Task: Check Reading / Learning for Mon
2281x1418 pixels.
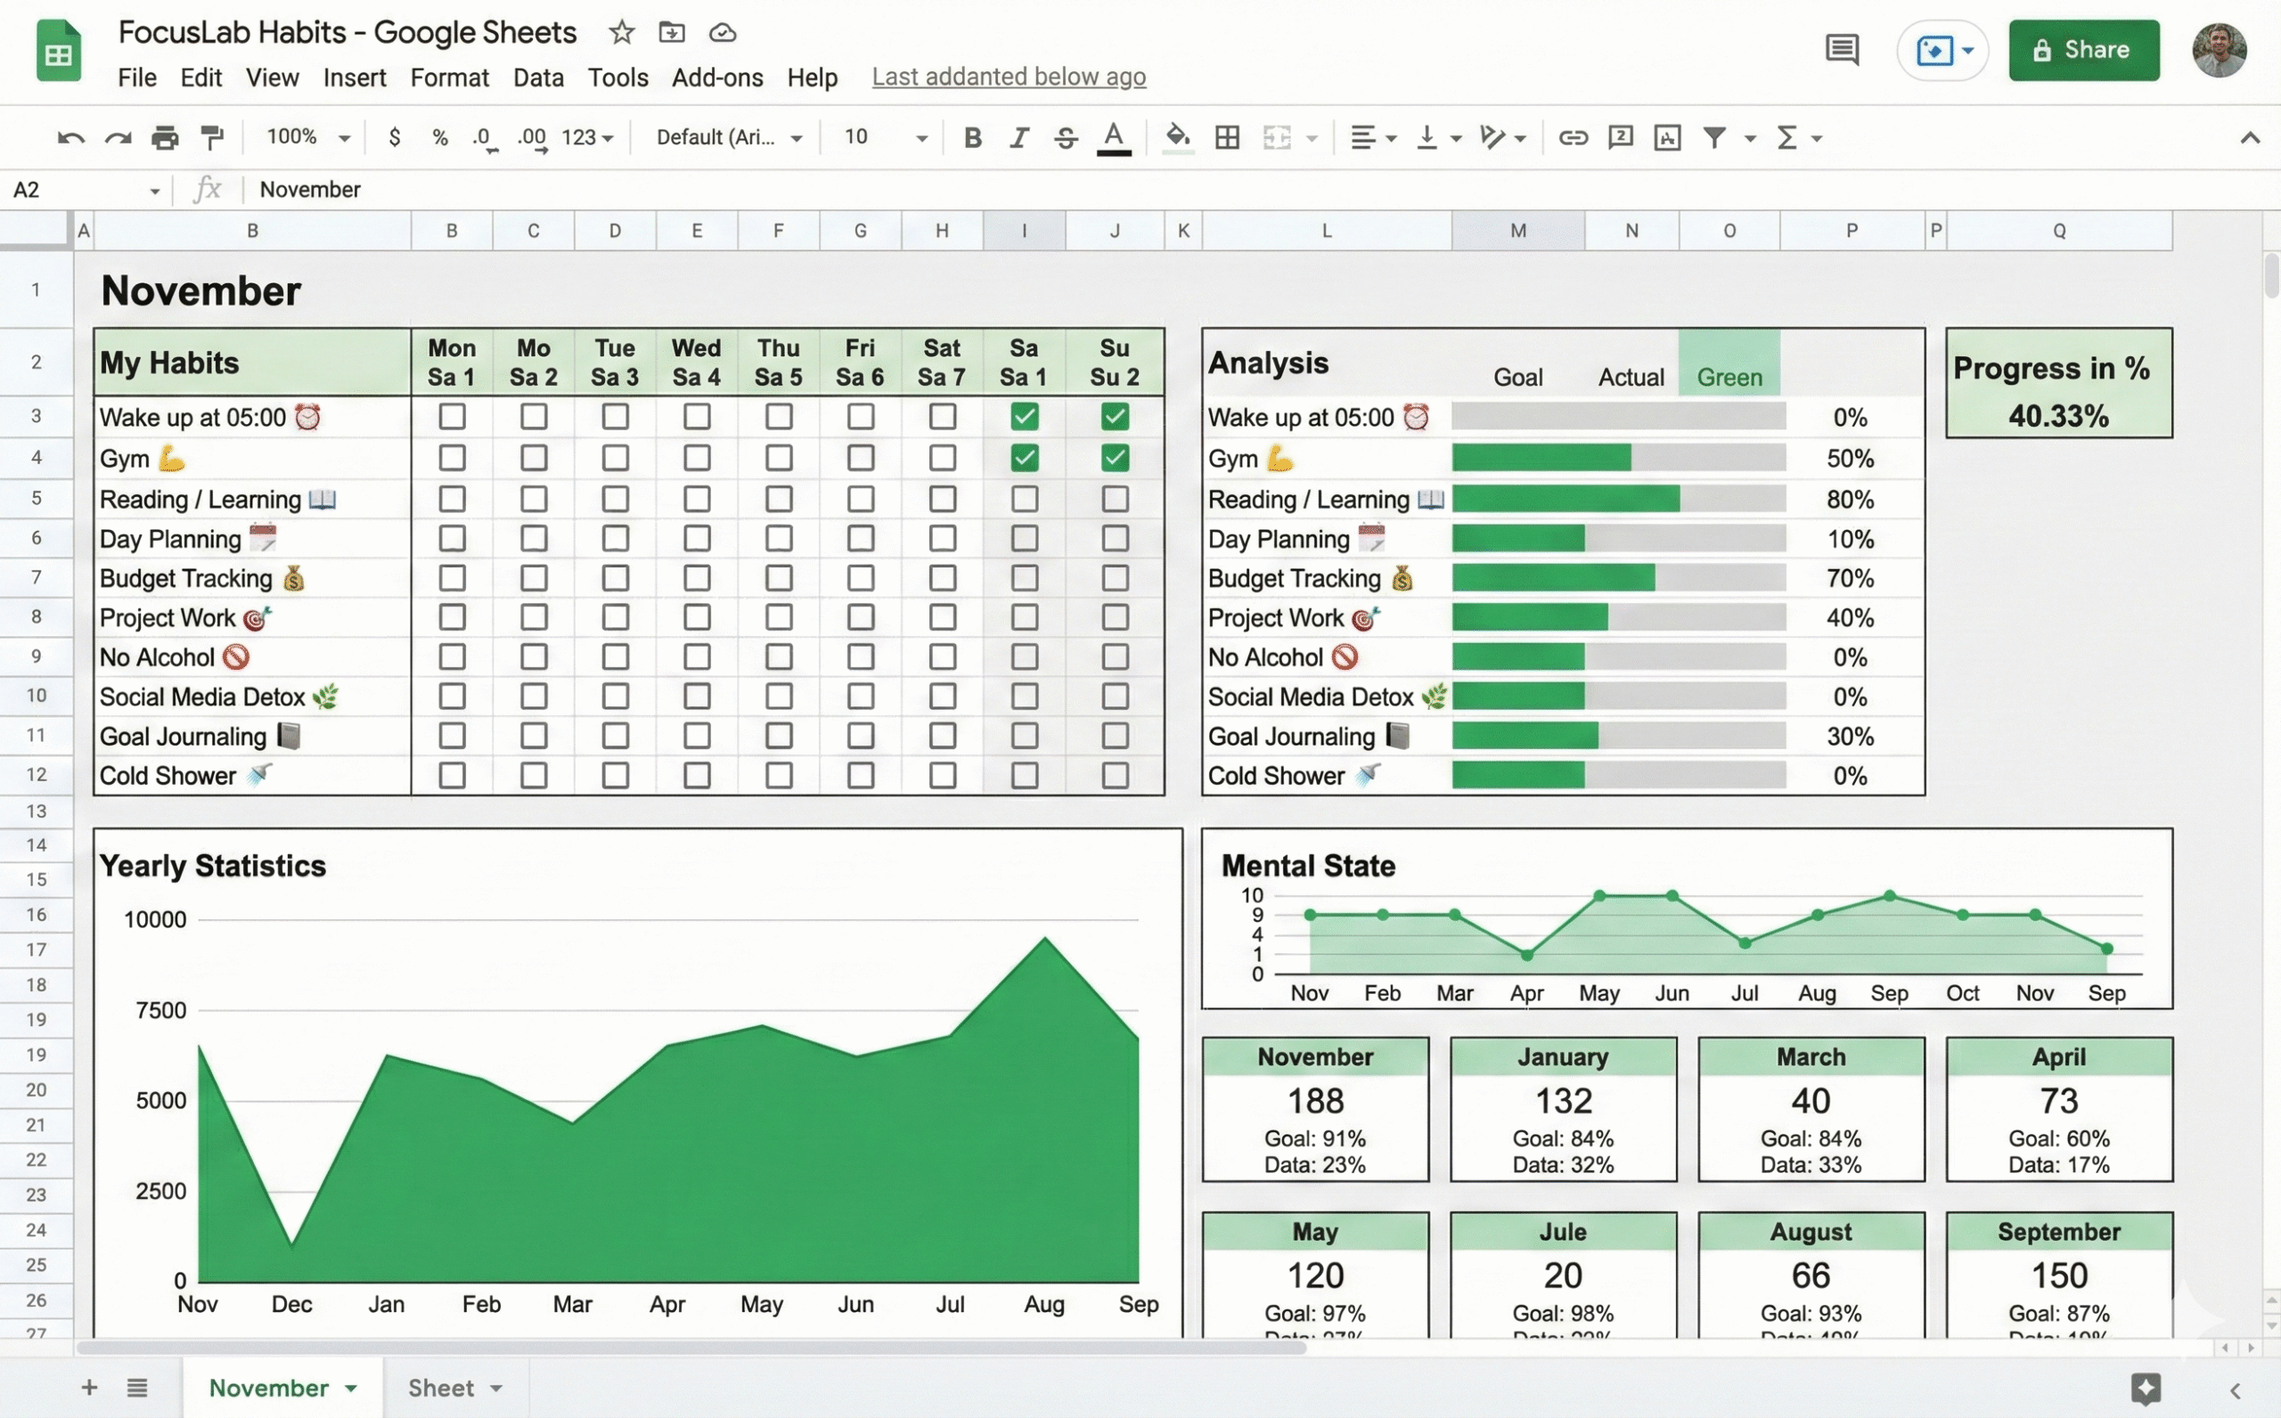Action: pos(452,499)
